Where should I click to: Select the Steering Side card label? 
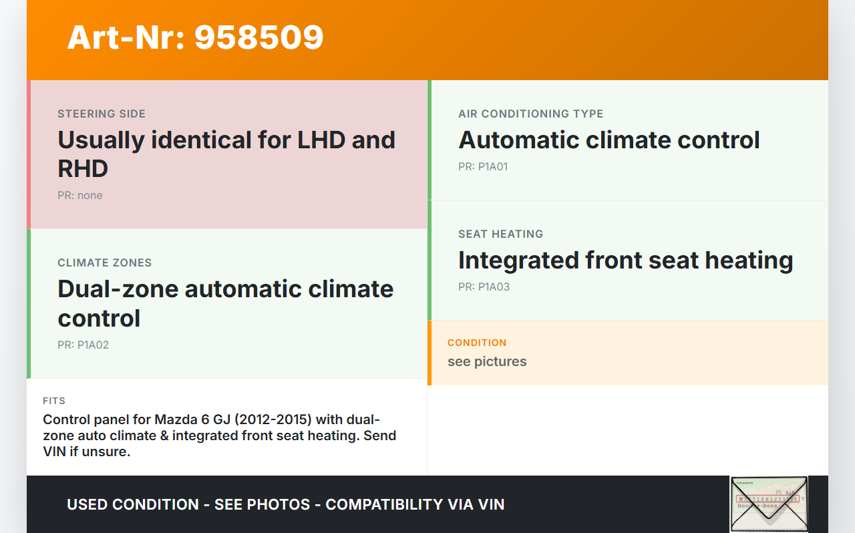(102, 114)
